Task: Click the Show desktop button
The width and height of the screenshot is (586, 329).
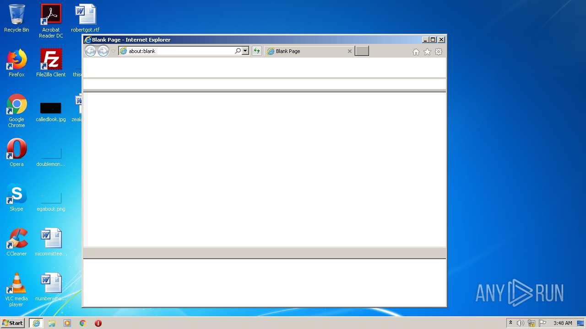Action: coord(581,323)
